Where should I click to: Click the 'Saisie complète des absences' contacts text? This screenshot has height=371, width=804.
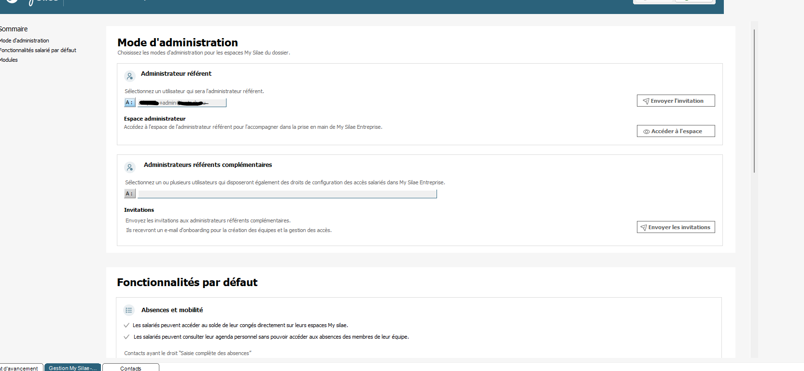coord(188,353)
